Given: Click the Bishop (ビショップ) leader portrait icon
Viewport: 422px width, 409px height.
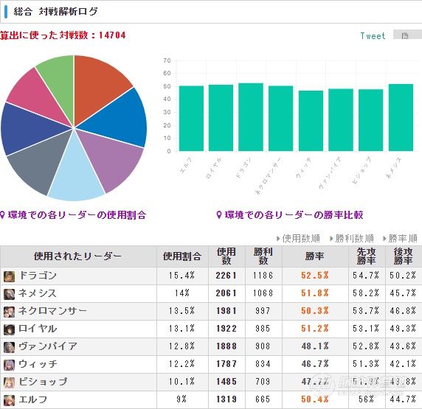Looking at the screenshot, I should click(9, 382).
